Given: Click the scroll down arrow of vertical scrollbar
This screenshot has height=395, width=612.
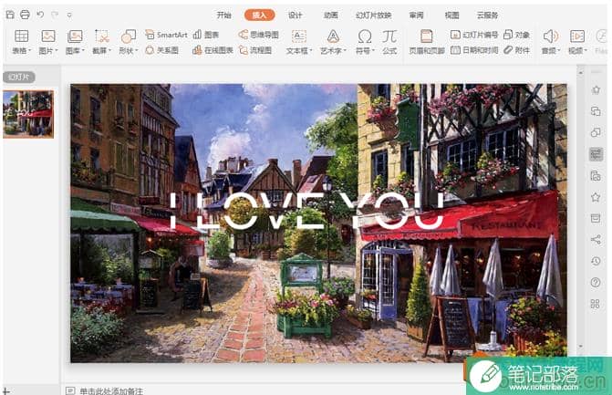Looking at the screenshot, I should tap(580, 346).
